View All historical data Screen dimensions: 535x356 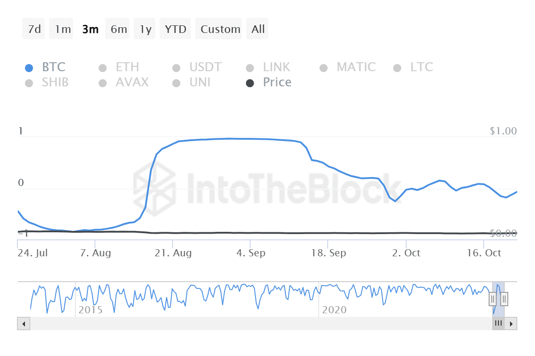[x=257, y=28]
